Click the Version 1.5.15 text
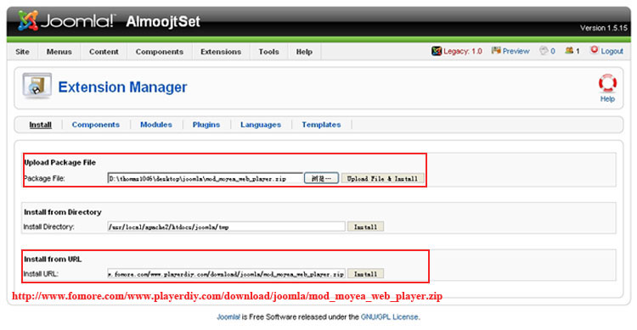Viewport: 637px width, 330px height. 604,28
